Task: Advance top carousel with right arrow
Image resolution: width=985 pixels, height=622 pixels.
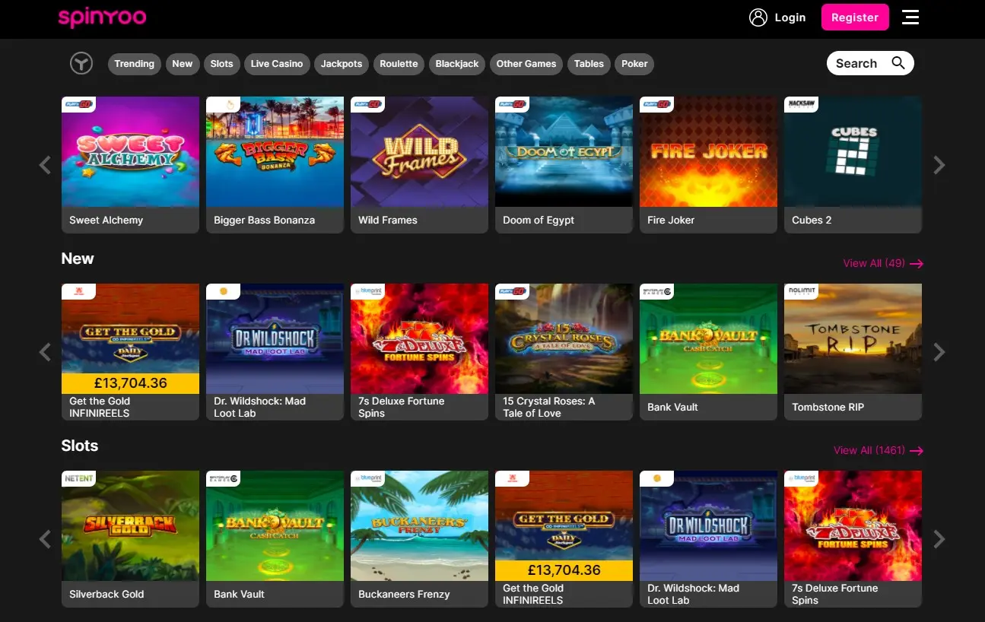Action: pos(939,165)
